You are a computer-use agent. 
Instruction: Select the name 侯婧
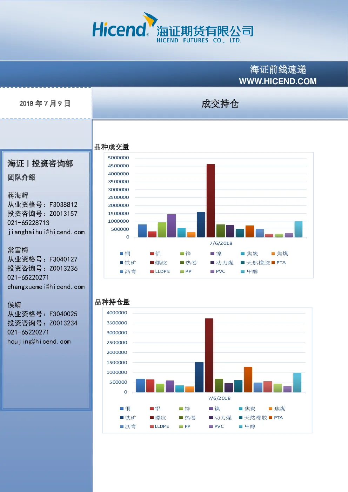pyautogui.click(x=14, y=305)
